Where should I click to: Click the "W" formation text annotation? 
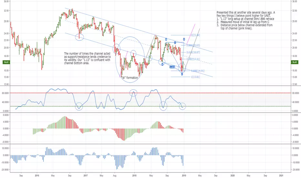(x=130, y=78)
